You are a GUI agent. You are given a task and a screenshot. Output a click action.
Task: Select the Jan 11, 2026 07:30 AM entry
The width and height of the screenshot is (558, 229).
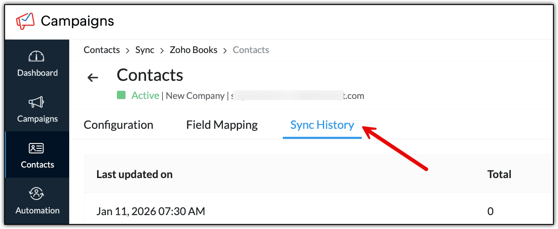[x=151, y=211]
